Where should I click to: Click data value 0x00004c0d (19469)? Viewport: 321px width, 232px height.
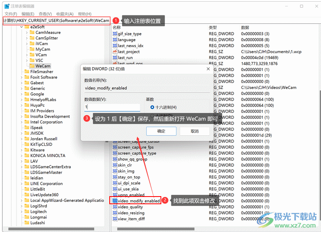tap(260, 58)
